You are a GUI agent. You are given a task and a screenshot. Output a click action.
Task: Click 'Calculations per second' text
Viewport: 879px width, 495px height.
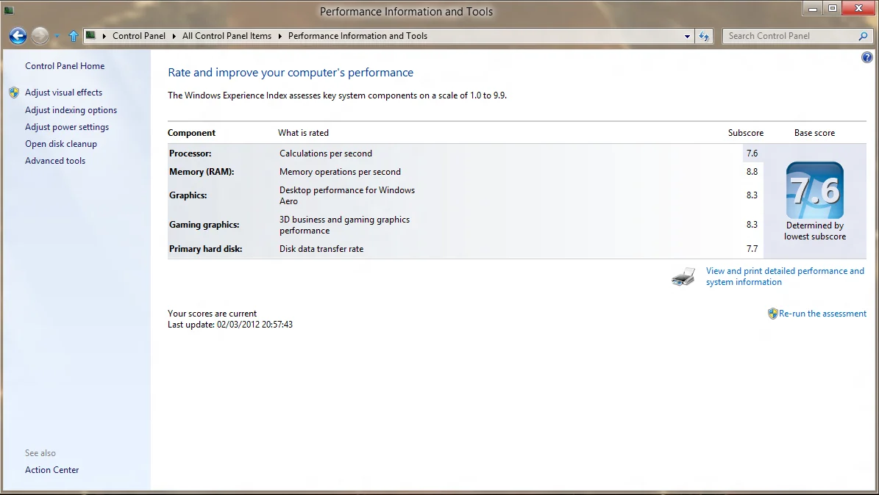326,153
